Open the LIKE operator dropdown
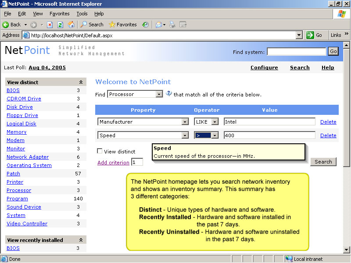The width and height of the screenshot is (351, 263). (x=215, y=122)
